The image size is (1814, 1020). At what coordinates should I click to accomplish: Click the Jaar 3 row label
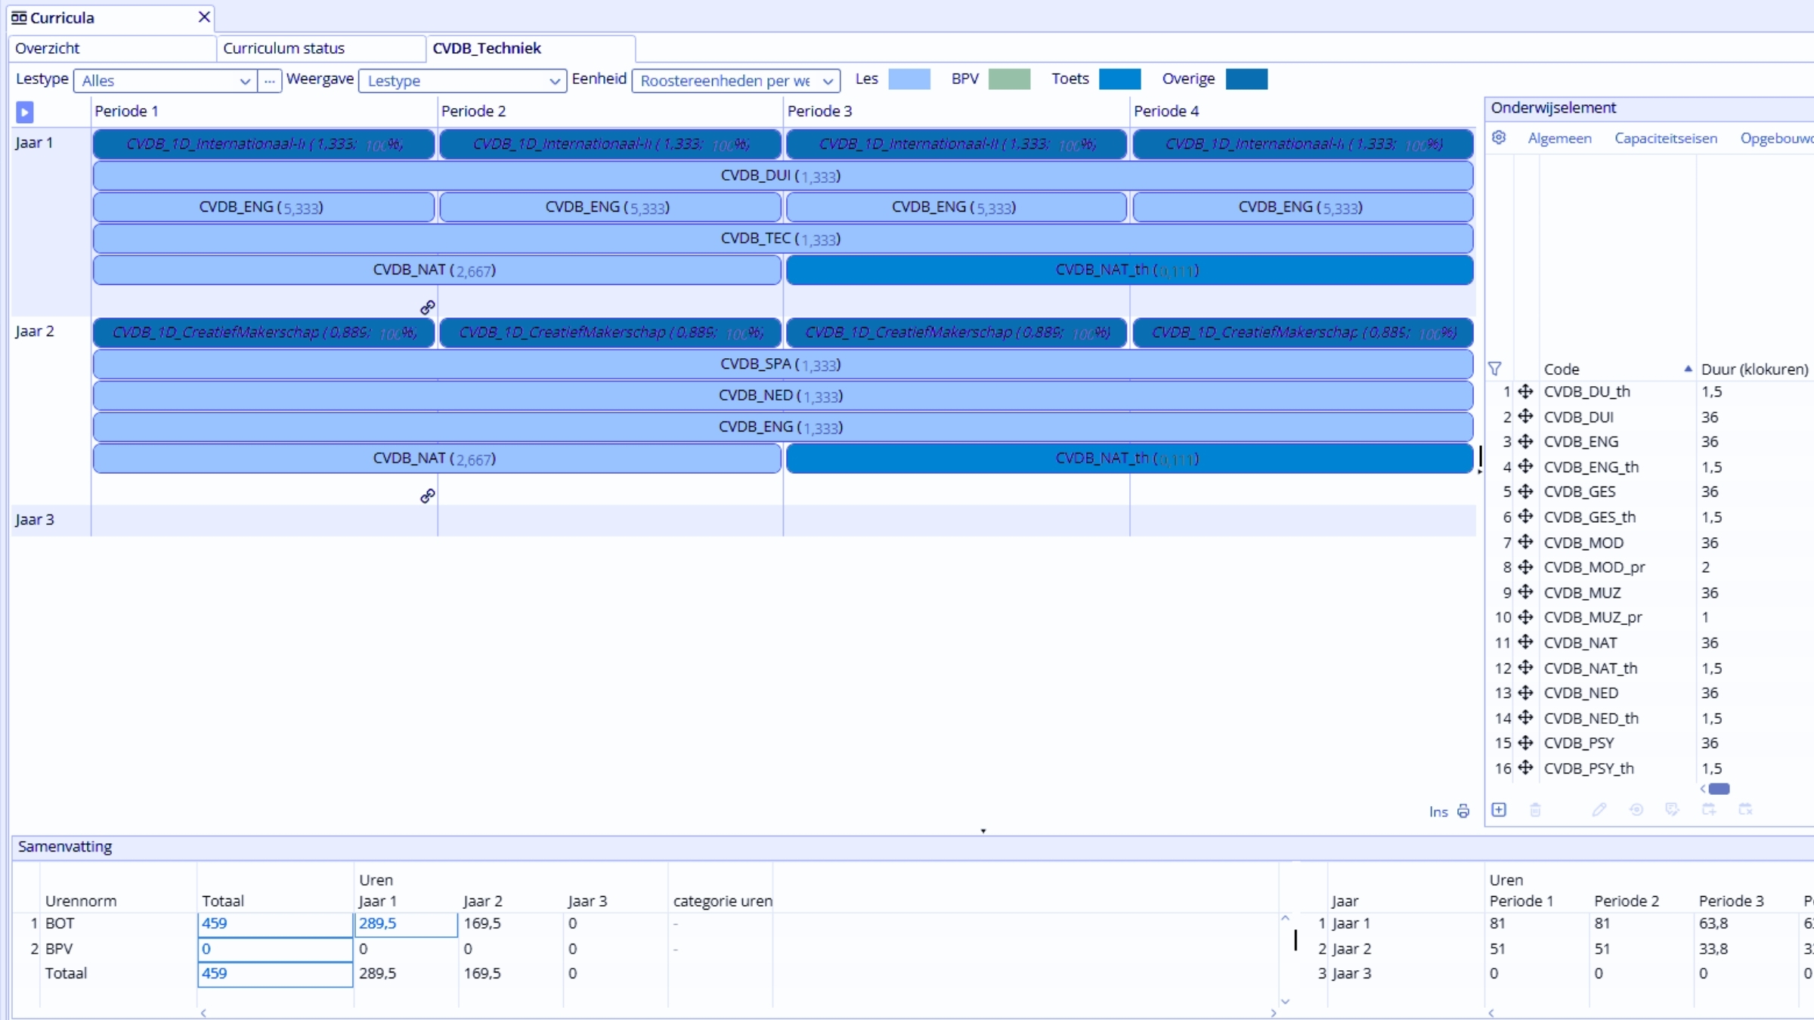tap(35, 520)
